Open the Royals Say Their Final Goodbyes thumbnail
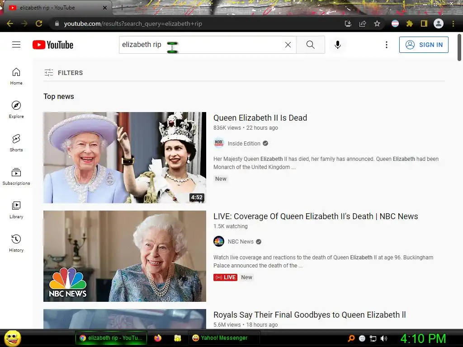The height and width of the screenshot is (347, 463). click(125, 319)
